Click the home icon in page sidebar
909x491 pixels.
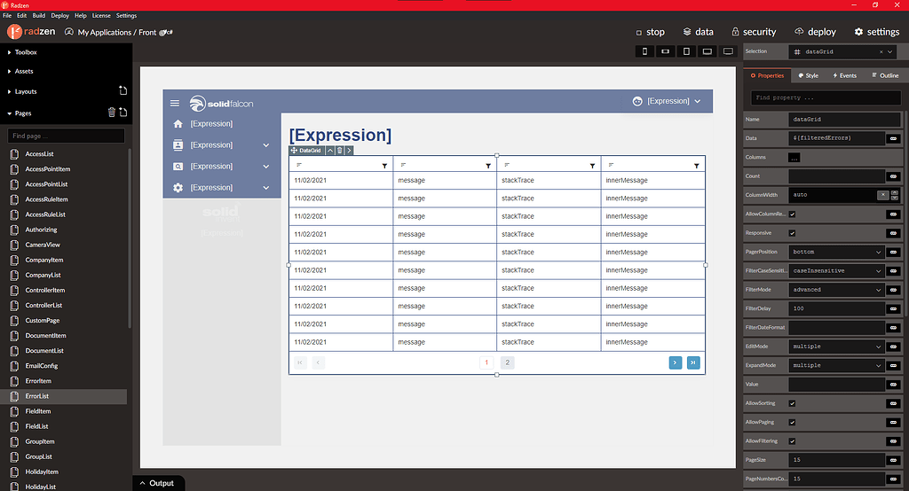click(178, 124)
